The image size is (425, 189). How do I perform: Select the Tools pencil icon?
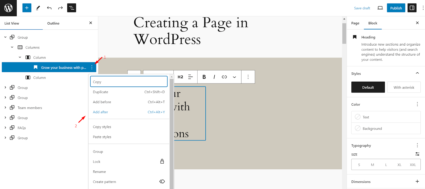(38, 8)
